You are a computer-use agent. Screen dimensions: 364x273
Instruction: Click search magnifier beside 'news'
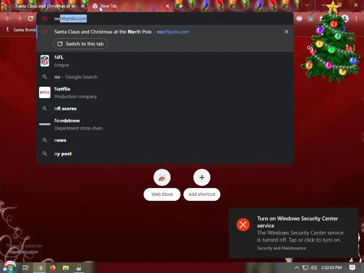pos(45,140)
